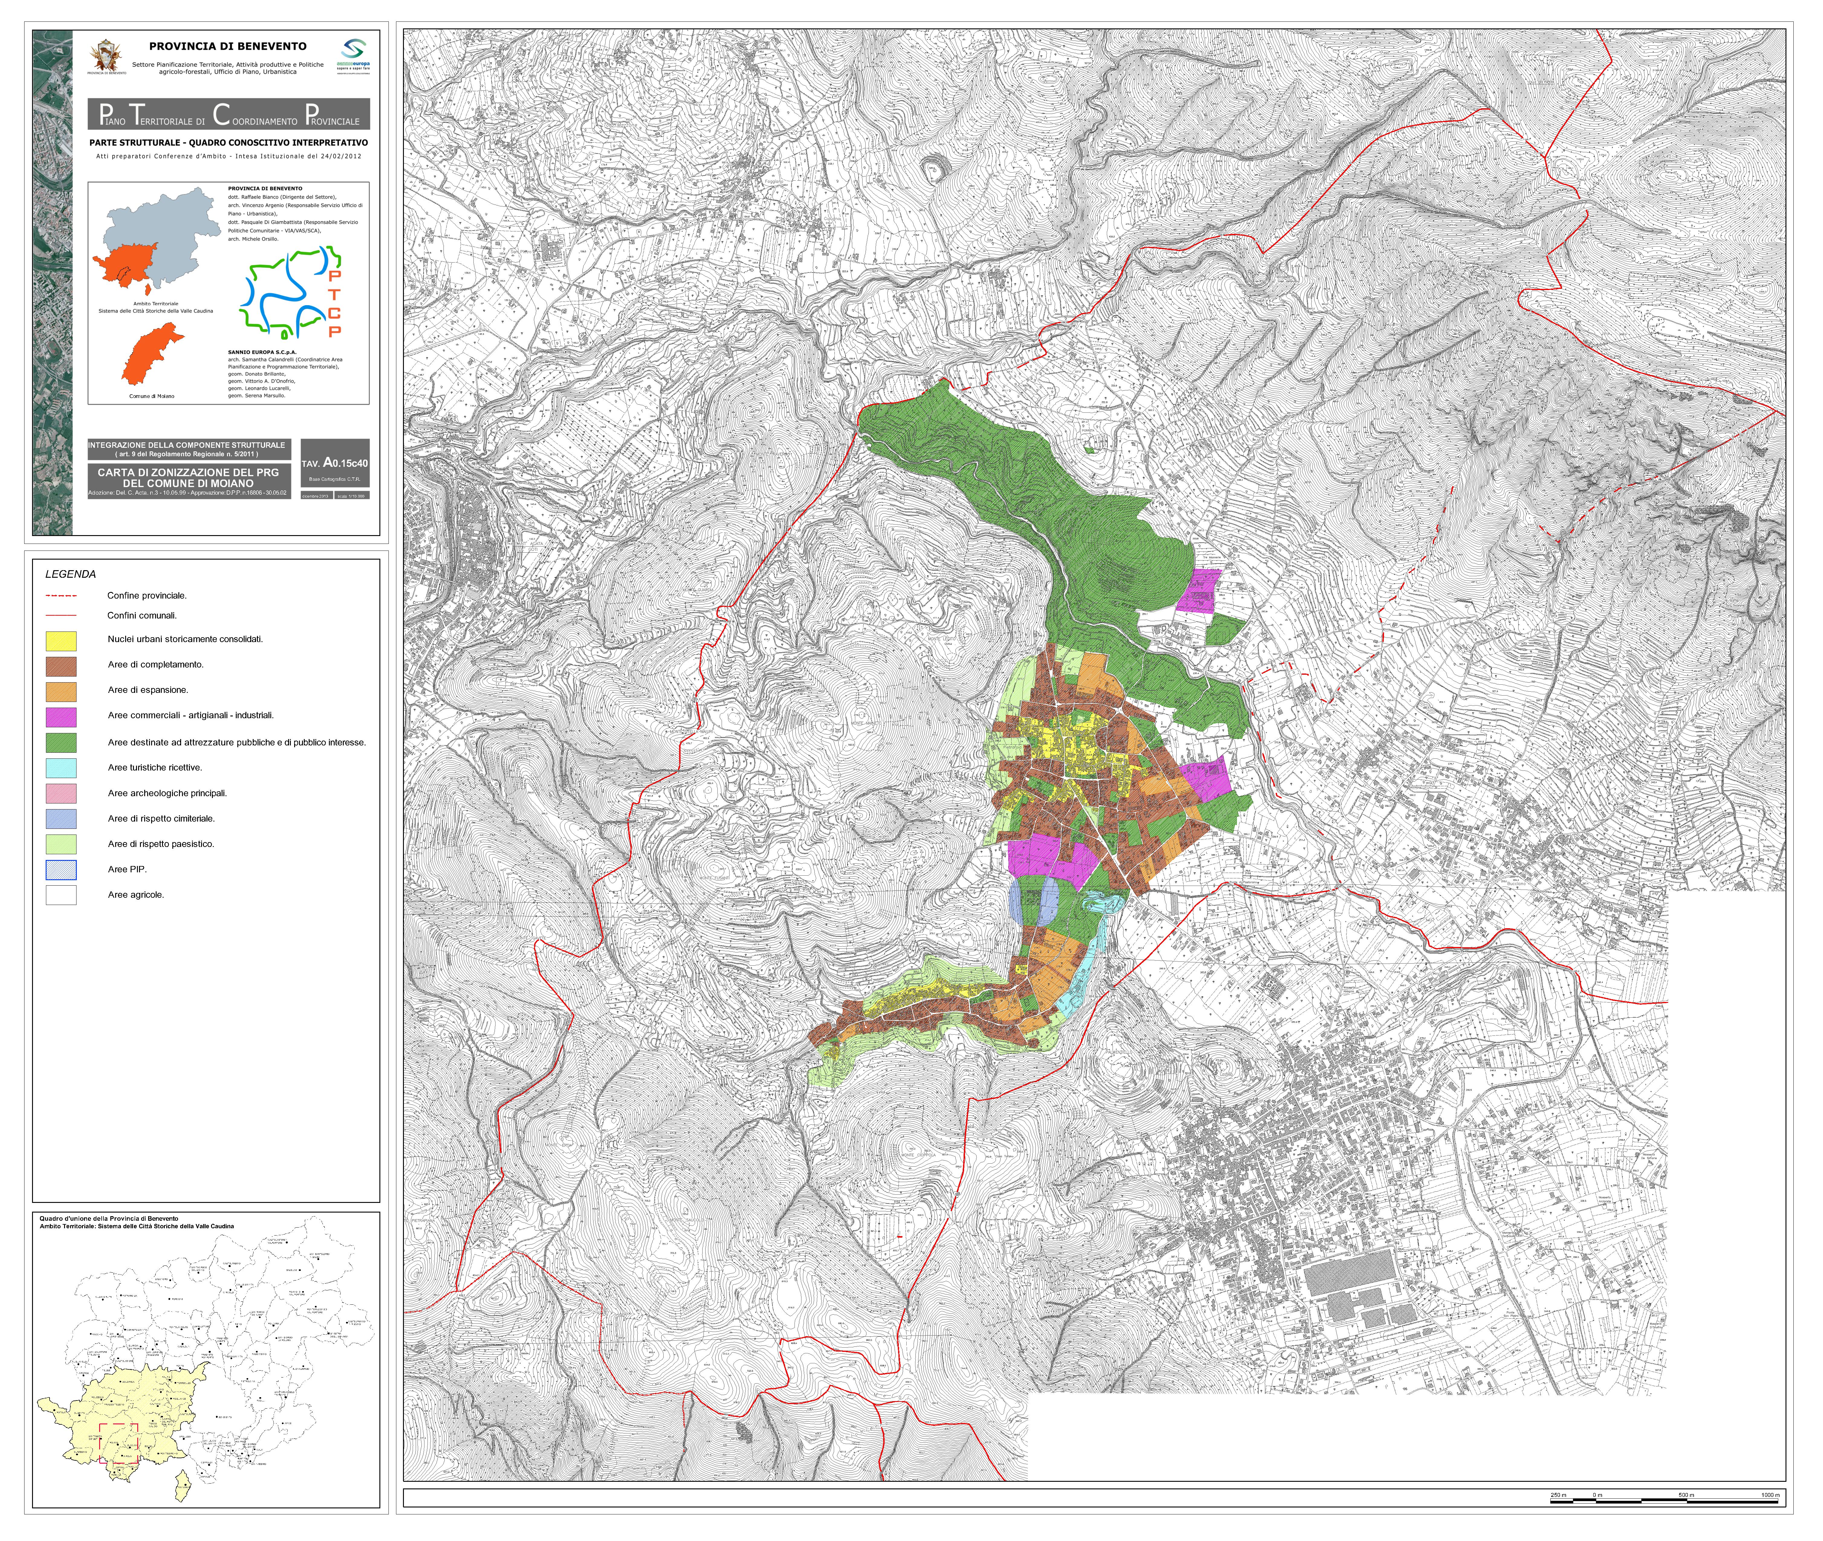The height and width of the screenshot is (1541, 1823).
Task: Click the 'SANNIO EUROPA S.C.p.A.' credits heading
Action: pos(262,352)
